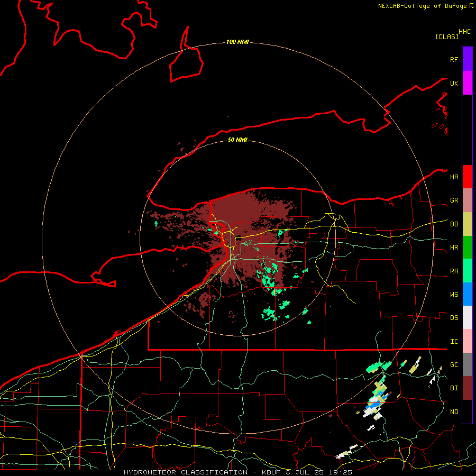The image size is (476, 476).
Task: Pick the RA bright green legend swatch
Action: pyautogui.click(x=467, y=271)
